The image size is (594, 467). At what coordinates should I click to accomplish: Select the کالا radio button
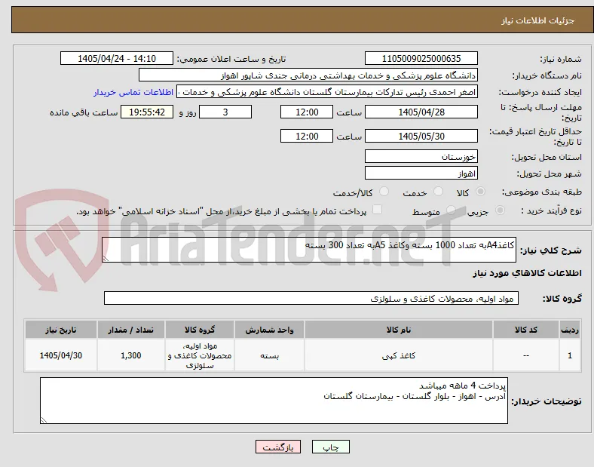coord(480,192)
